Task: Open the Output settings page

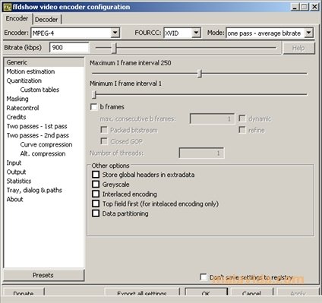Action: [x=44, y=172]
